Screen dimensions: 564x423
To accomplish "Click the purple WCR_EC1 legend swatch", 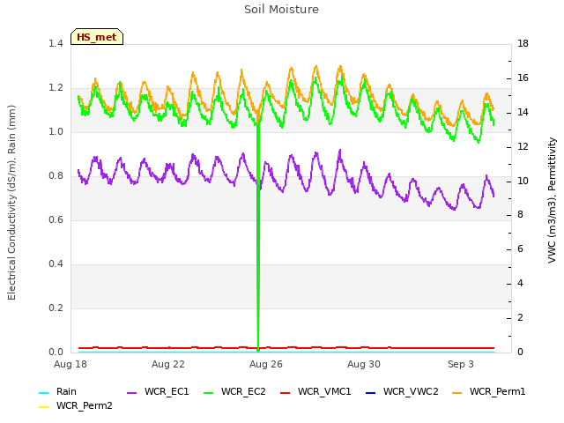I will (x=131, y=392).
